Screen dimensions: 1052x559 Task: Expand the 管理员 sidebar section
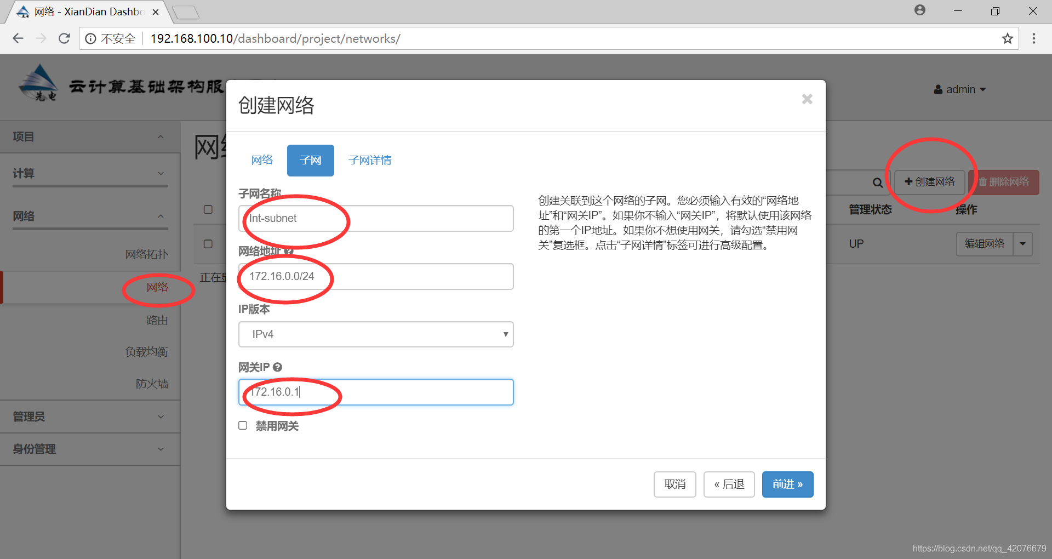[90, 417]
